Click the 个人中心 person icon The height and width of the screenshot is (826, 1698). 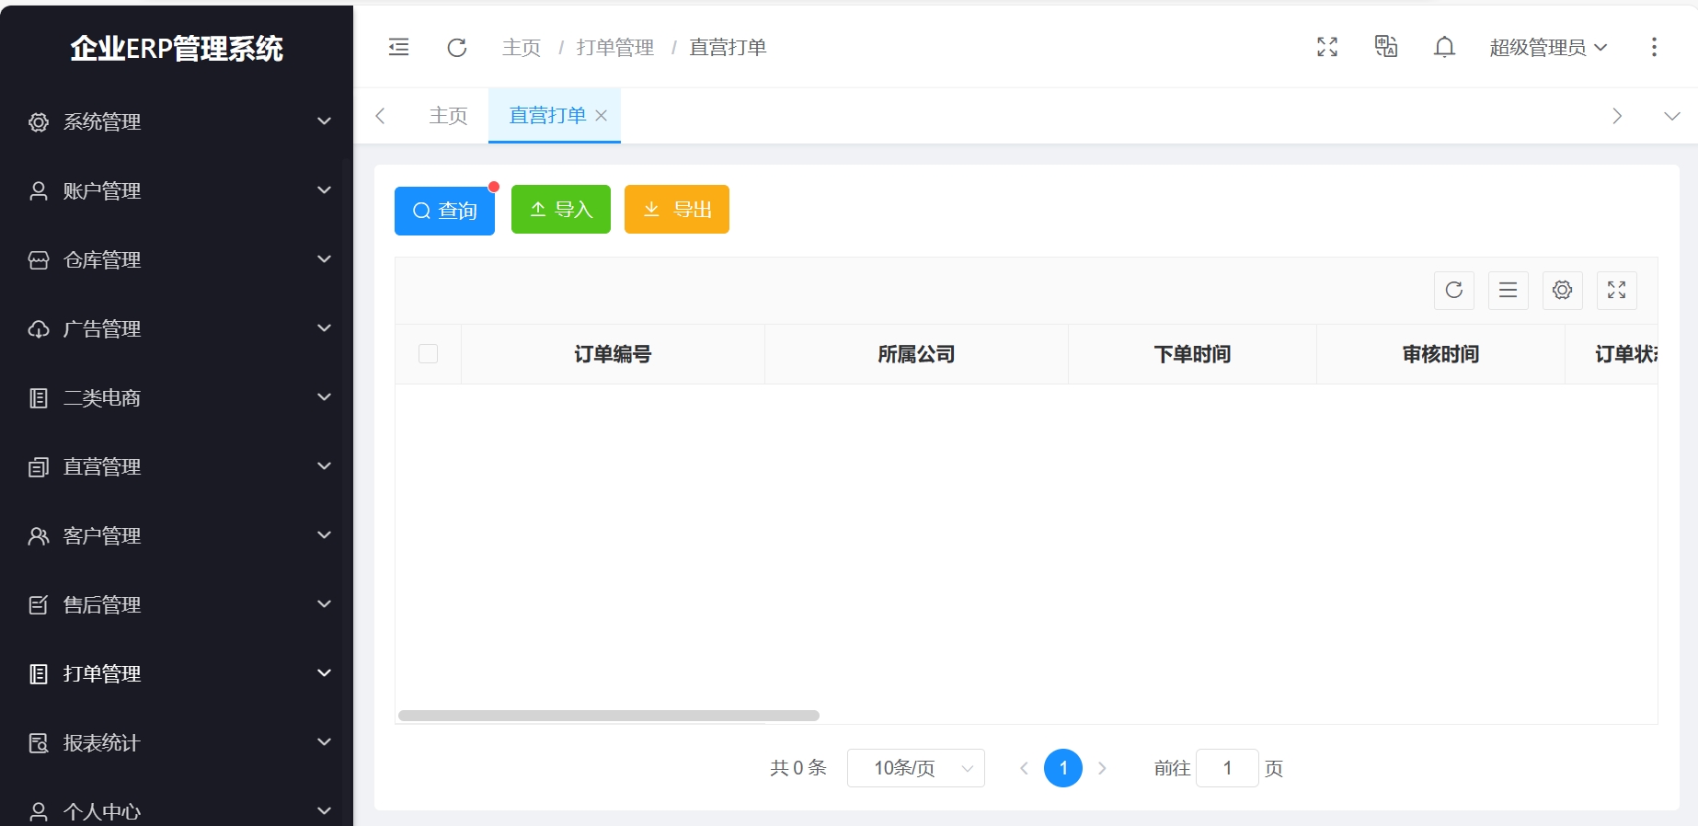tap(39, 812)
